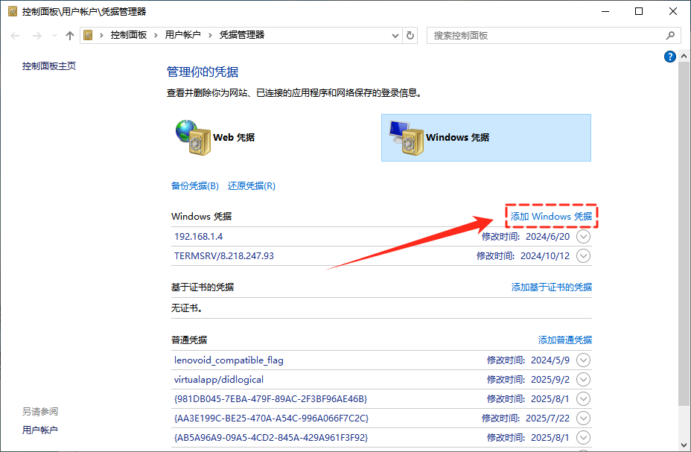Click the title bar safe icon
This screenshot has width=691, height=452.
[x=13, y=11]
